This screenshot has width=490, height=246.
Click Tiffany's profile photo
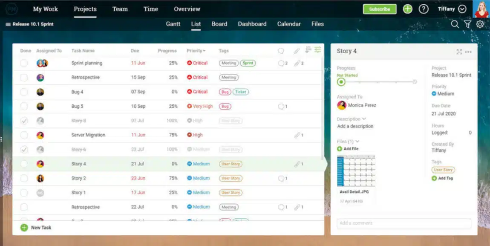(x=481, y=9)
